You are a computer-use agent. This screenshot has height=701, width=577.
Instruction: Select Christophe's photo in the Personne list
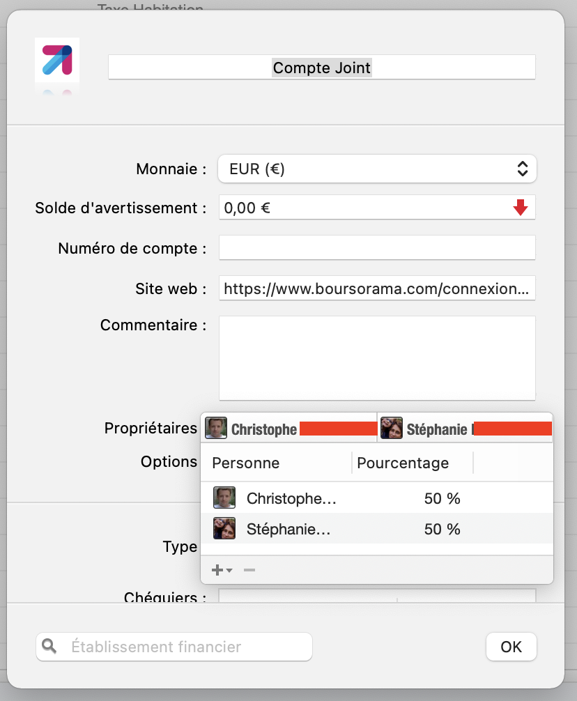(x=224, y=499)
